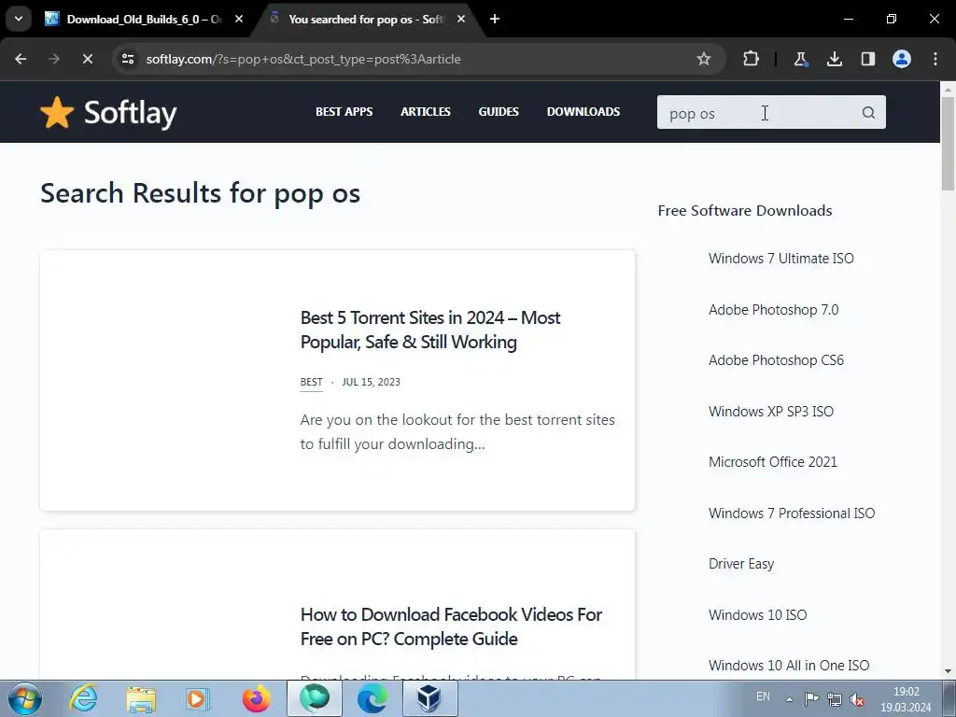Open Adobe Photoshop 7.0 link
Screen dimensions: 956x717
[773, 310]
